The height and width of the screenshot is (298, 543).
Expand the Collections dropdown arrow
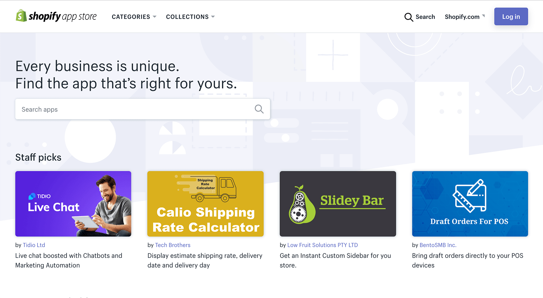(x=213, y=17)
